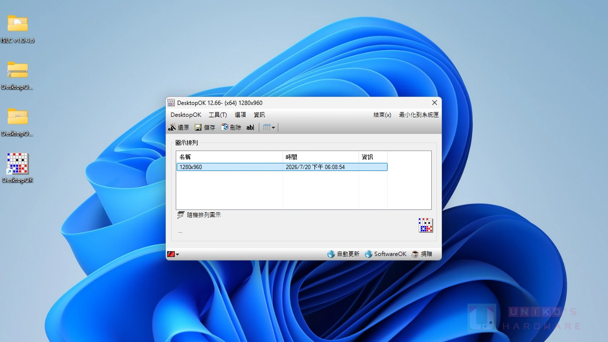Screen dimensions: 608x342
Task: Open the 選項 menu
Action: pos(240,115)
